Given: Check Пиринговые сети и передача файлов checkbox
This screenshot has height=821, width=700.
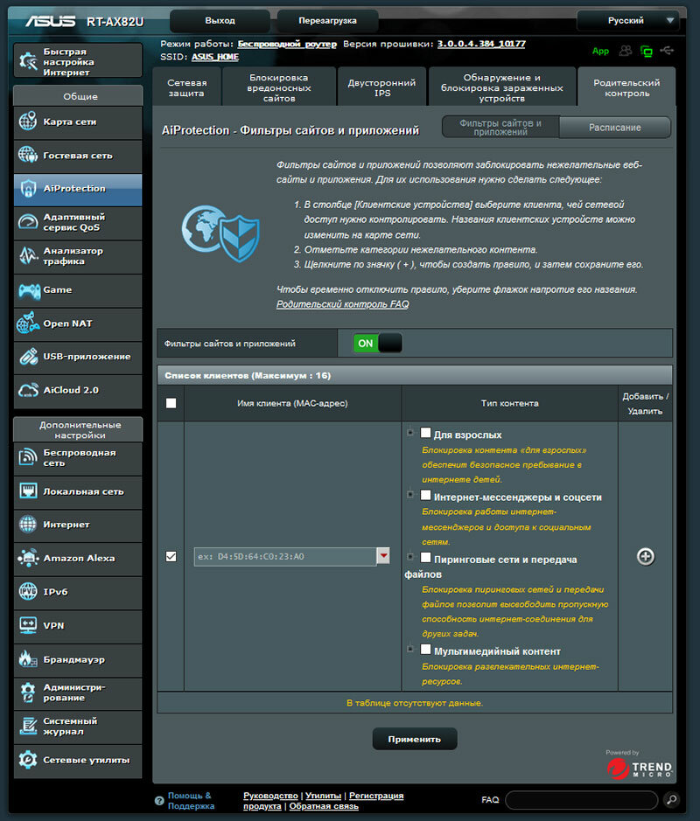Looking at the screenshot, I should pos(425,558).
